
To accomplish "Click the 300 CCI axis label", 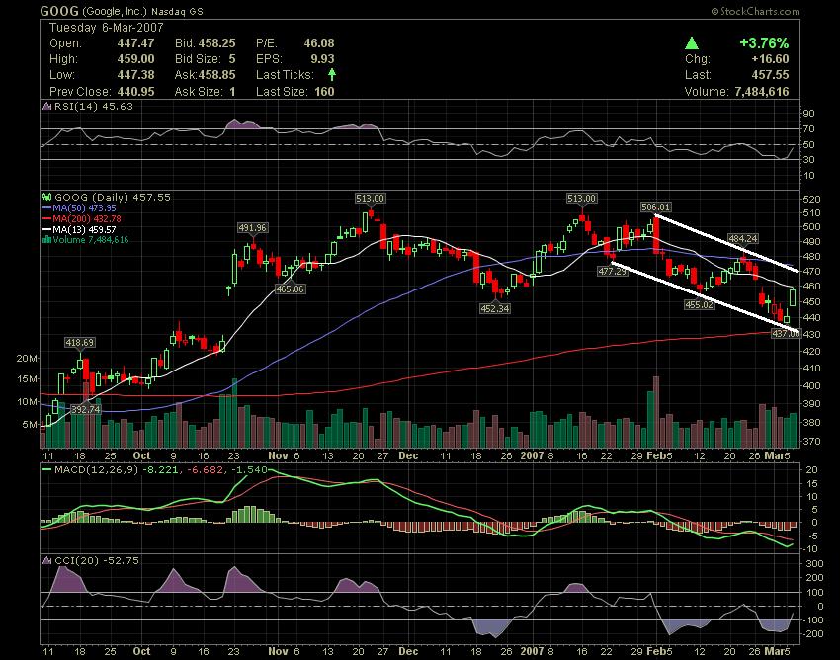I will click(815, 564).
